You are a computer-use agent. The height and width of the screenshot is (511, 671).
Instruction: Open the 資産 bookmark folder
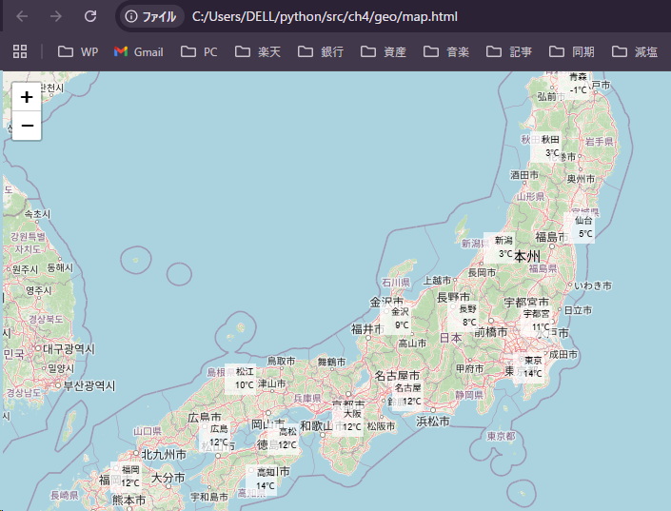pos(384,51)
